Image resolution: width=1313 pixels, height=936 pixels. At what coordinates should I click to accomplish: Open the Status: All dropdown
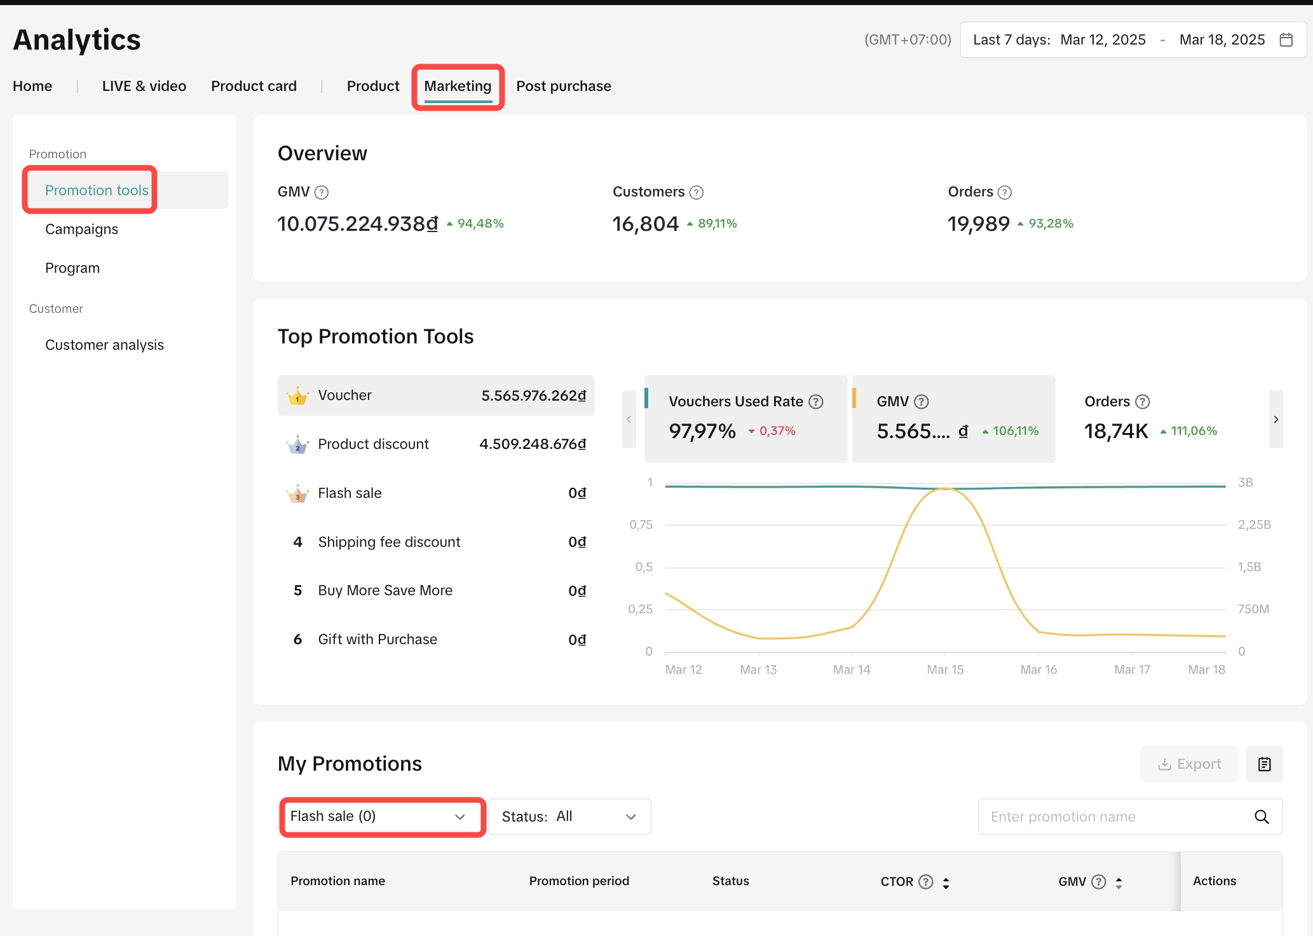coord(569,816)
